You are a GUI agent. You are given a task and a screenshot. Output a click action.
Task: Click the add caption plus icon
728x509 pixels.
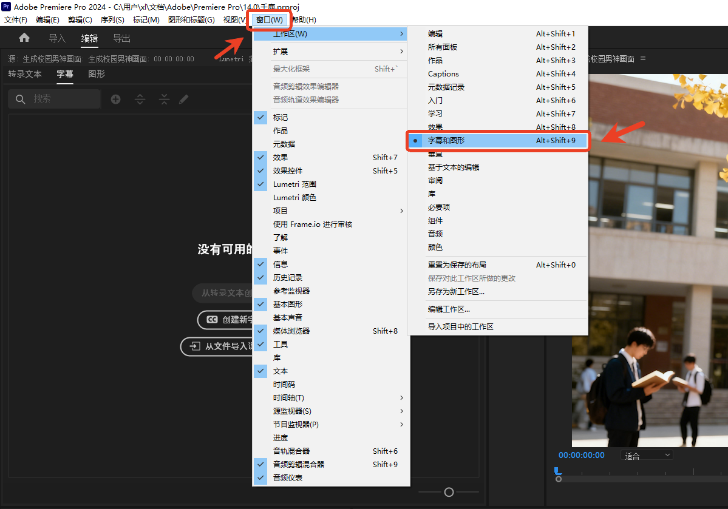[x=115, y=99]
